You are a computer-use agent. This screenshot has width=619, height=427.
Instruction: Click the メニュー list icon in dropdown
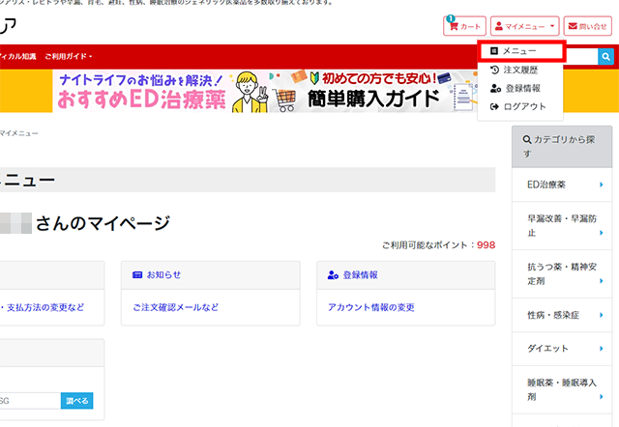[x=494, y=51]
